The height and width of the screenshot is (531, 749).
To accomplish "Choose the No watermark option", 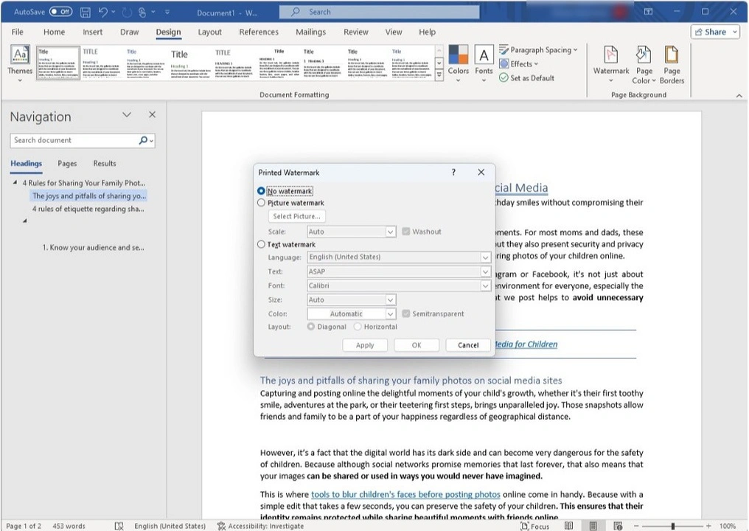I will point(261,190).
